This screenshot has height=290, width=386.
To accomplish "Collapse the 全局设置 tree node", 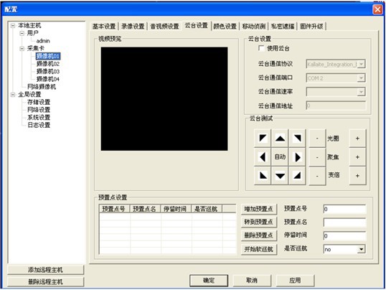I will click(x=13, y=95).
